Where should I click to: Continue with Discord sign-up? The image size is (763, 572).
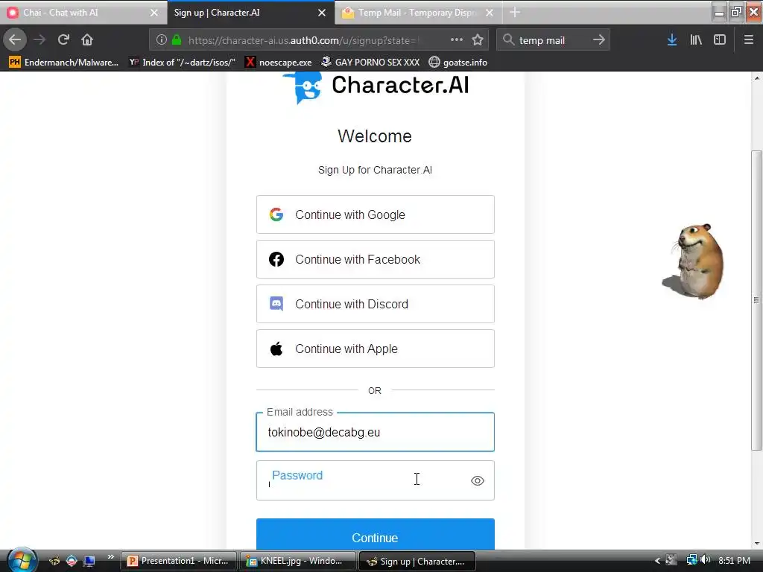376,304
